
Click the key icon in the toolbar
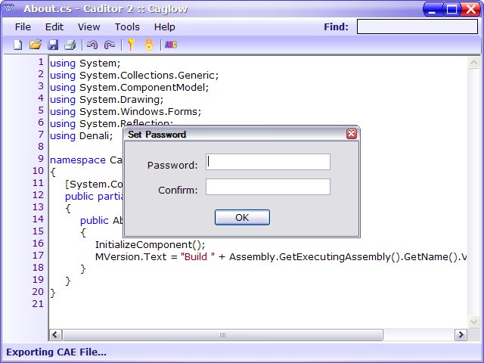pyautogui.click(x=131, y=45)
